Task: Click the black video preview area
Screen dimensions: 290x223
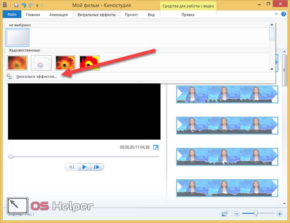Action: click(84, 111)
